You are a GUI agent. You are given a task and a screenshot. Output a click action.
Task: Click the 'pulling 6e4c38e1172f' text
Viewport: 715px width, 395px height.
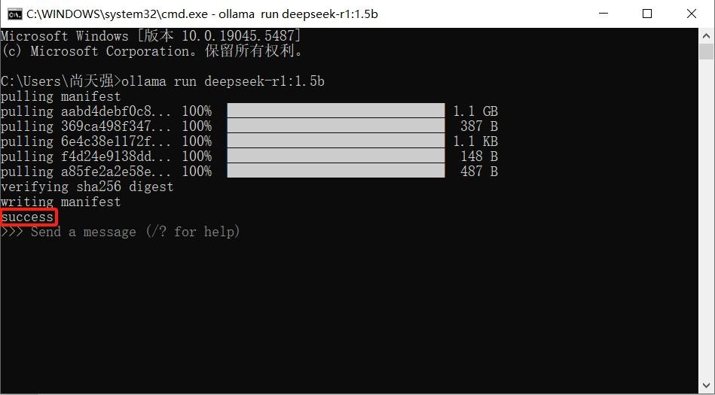click(86, 141)
